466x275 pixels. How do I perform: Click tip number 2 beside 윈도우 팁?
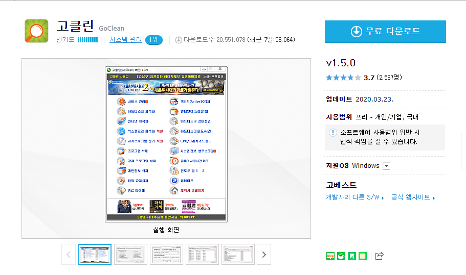pos(203,171)
